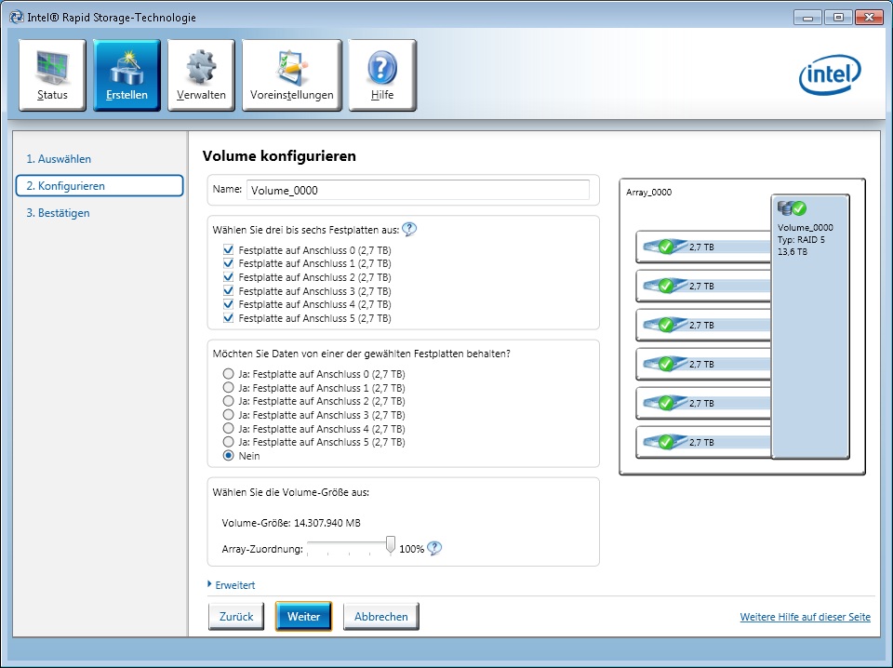The height and width of the screenshot is (668, 893).
Task: Open help icon beside Array-Zuordnung 100%
Action: 434,548
